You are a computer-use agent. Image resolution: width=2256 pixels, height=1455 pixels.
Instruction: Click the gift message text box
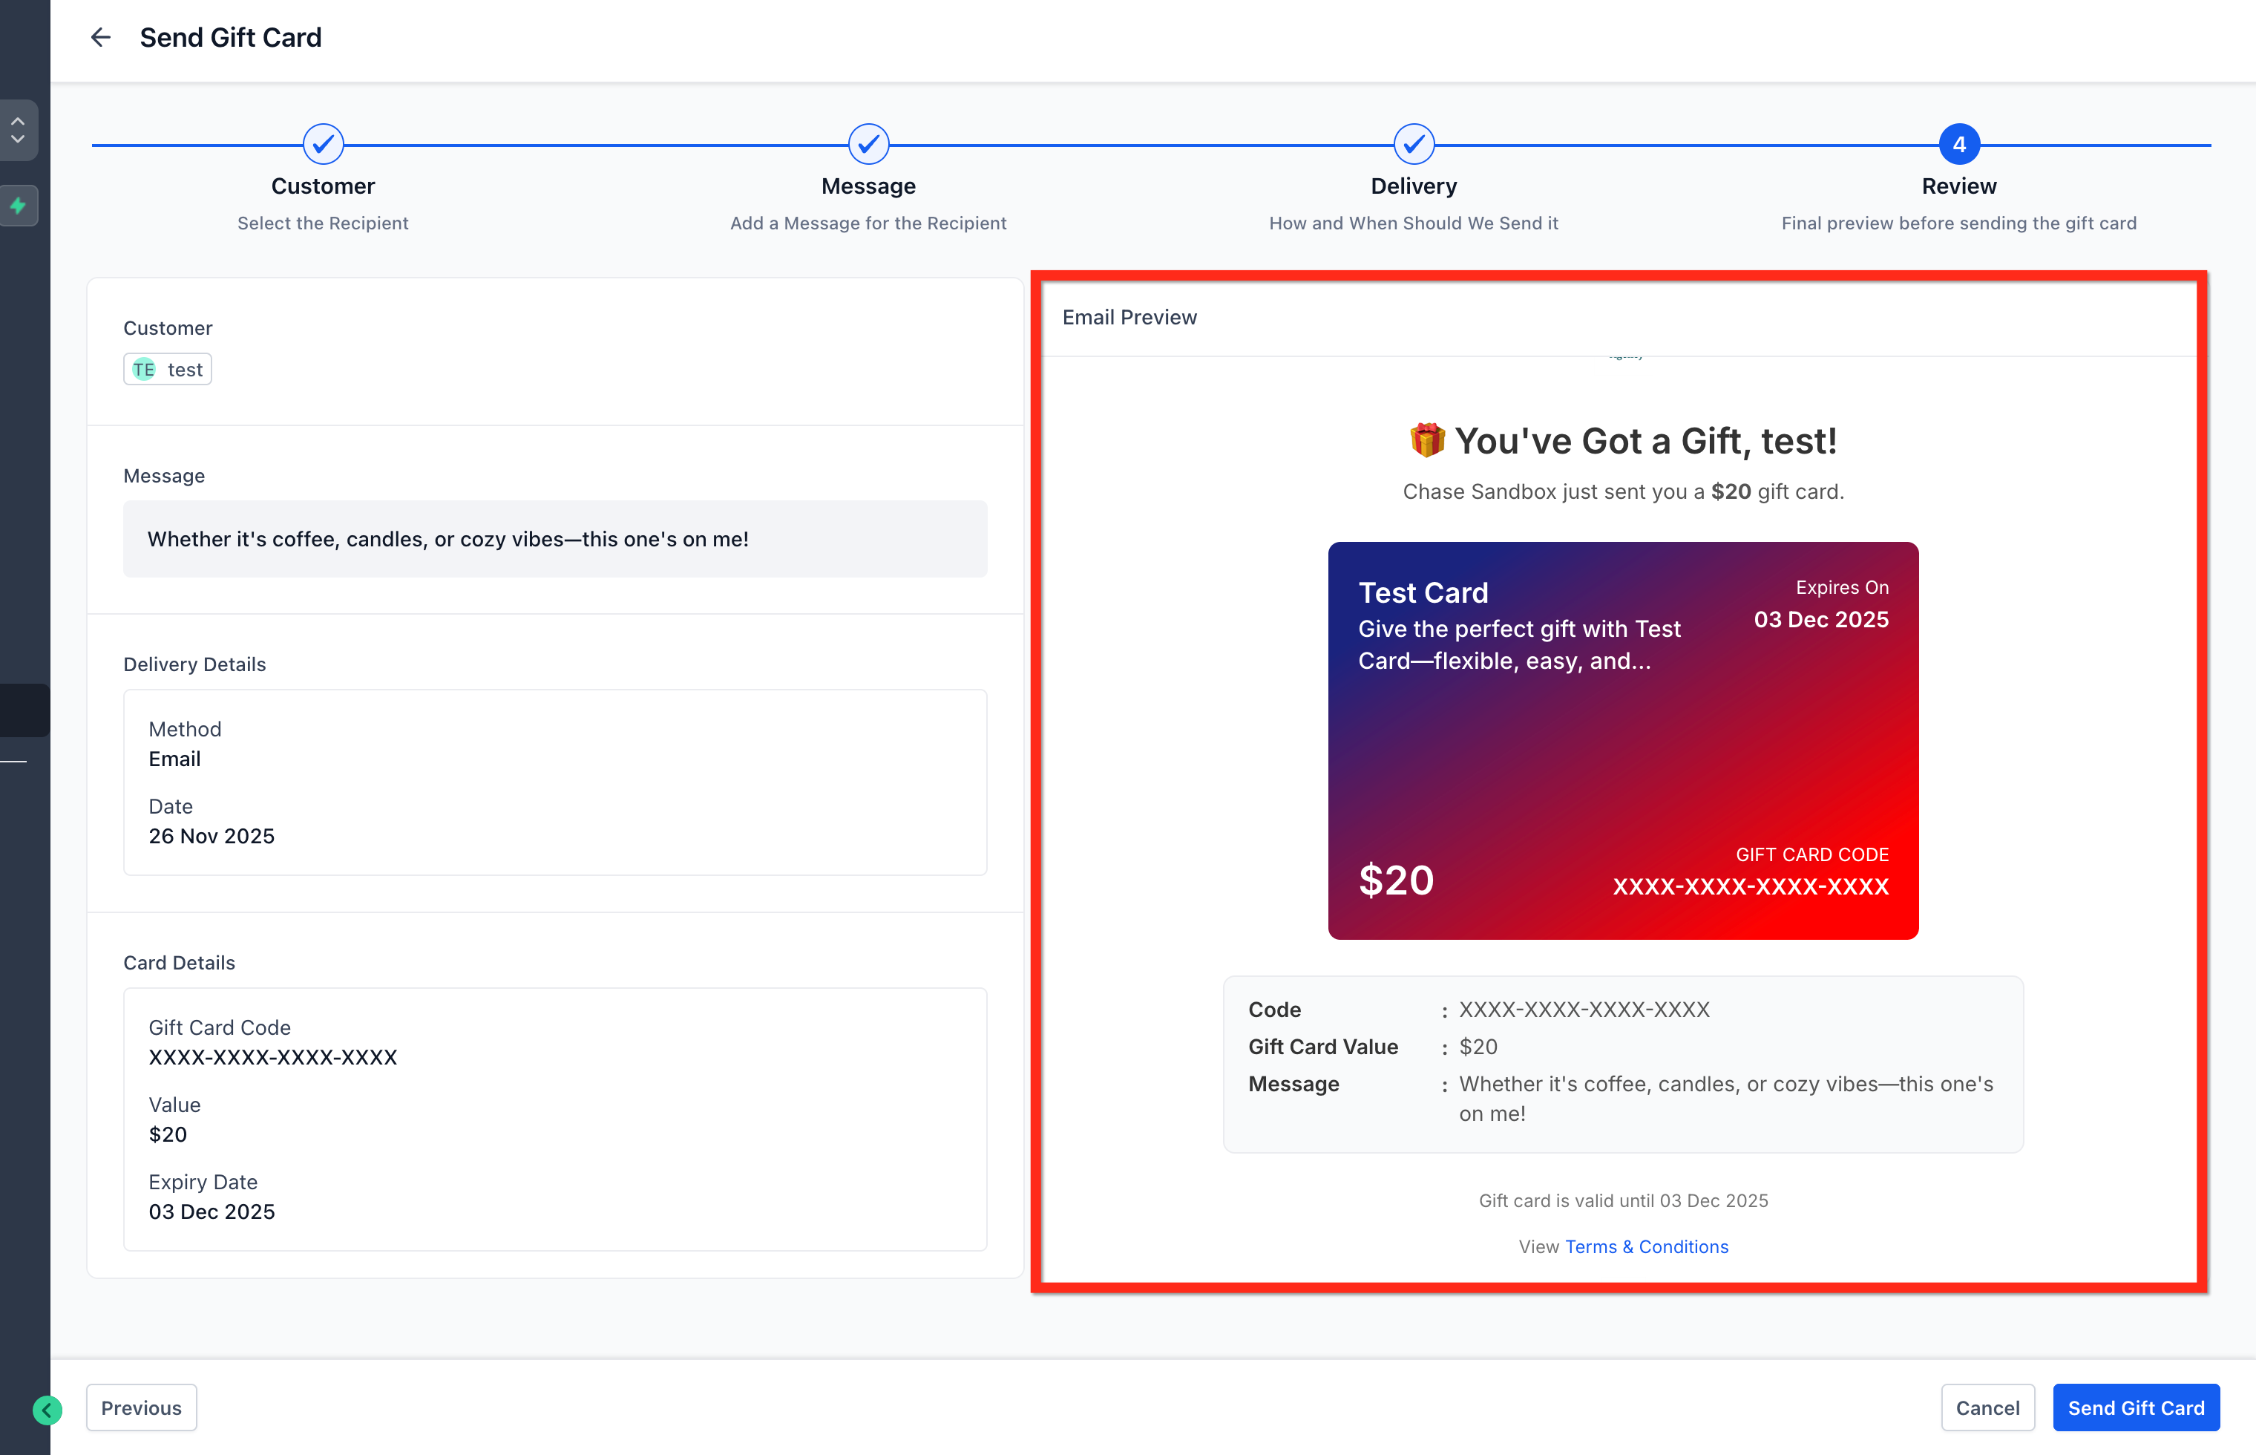[555, 538]
